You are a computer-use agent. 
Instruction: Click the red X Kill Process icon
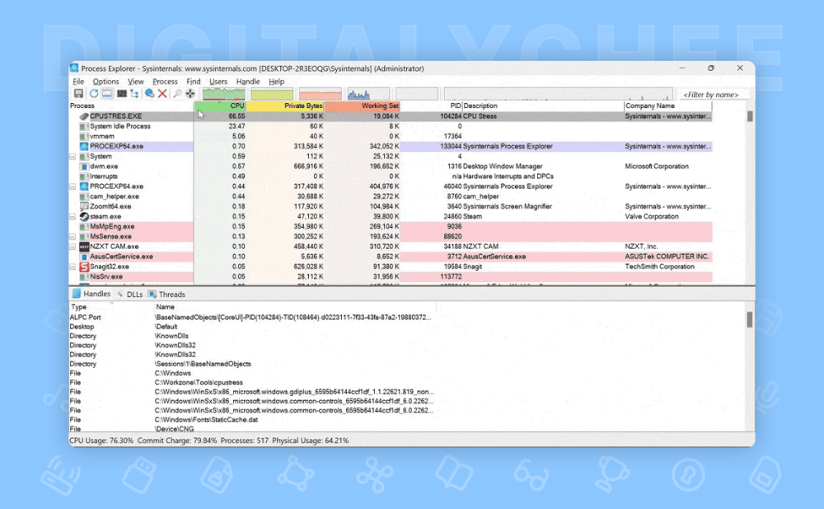[x=162, y=94]
